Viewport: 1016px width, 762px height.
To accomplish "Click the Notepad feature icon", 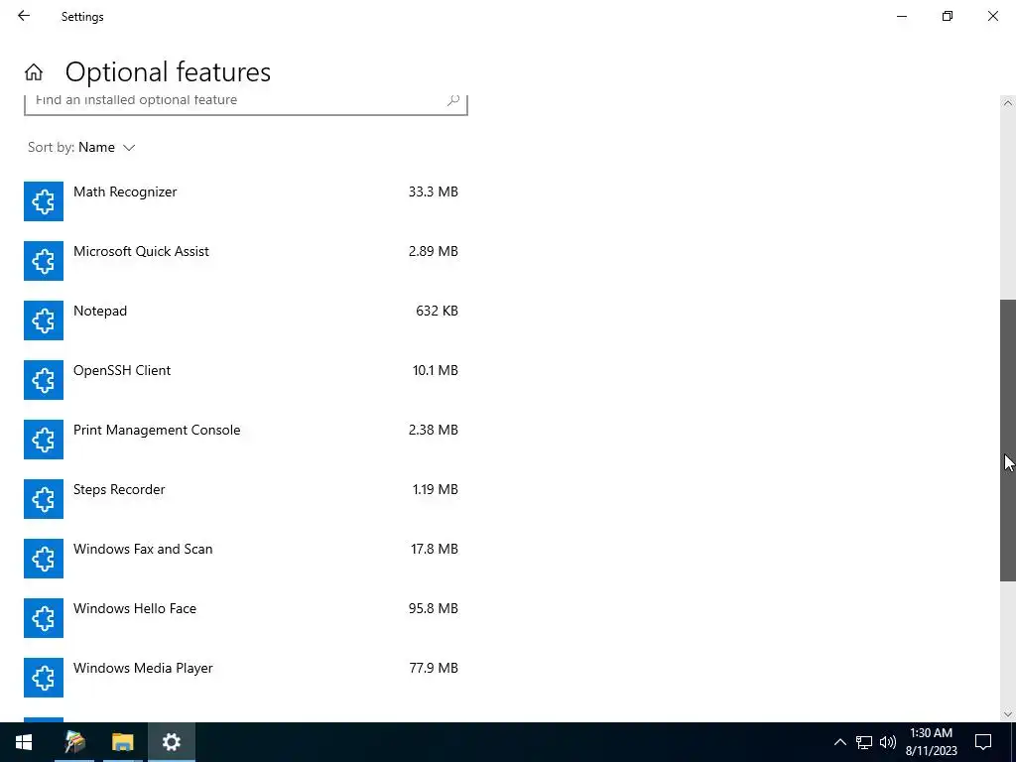I will (x=44, y=320).
